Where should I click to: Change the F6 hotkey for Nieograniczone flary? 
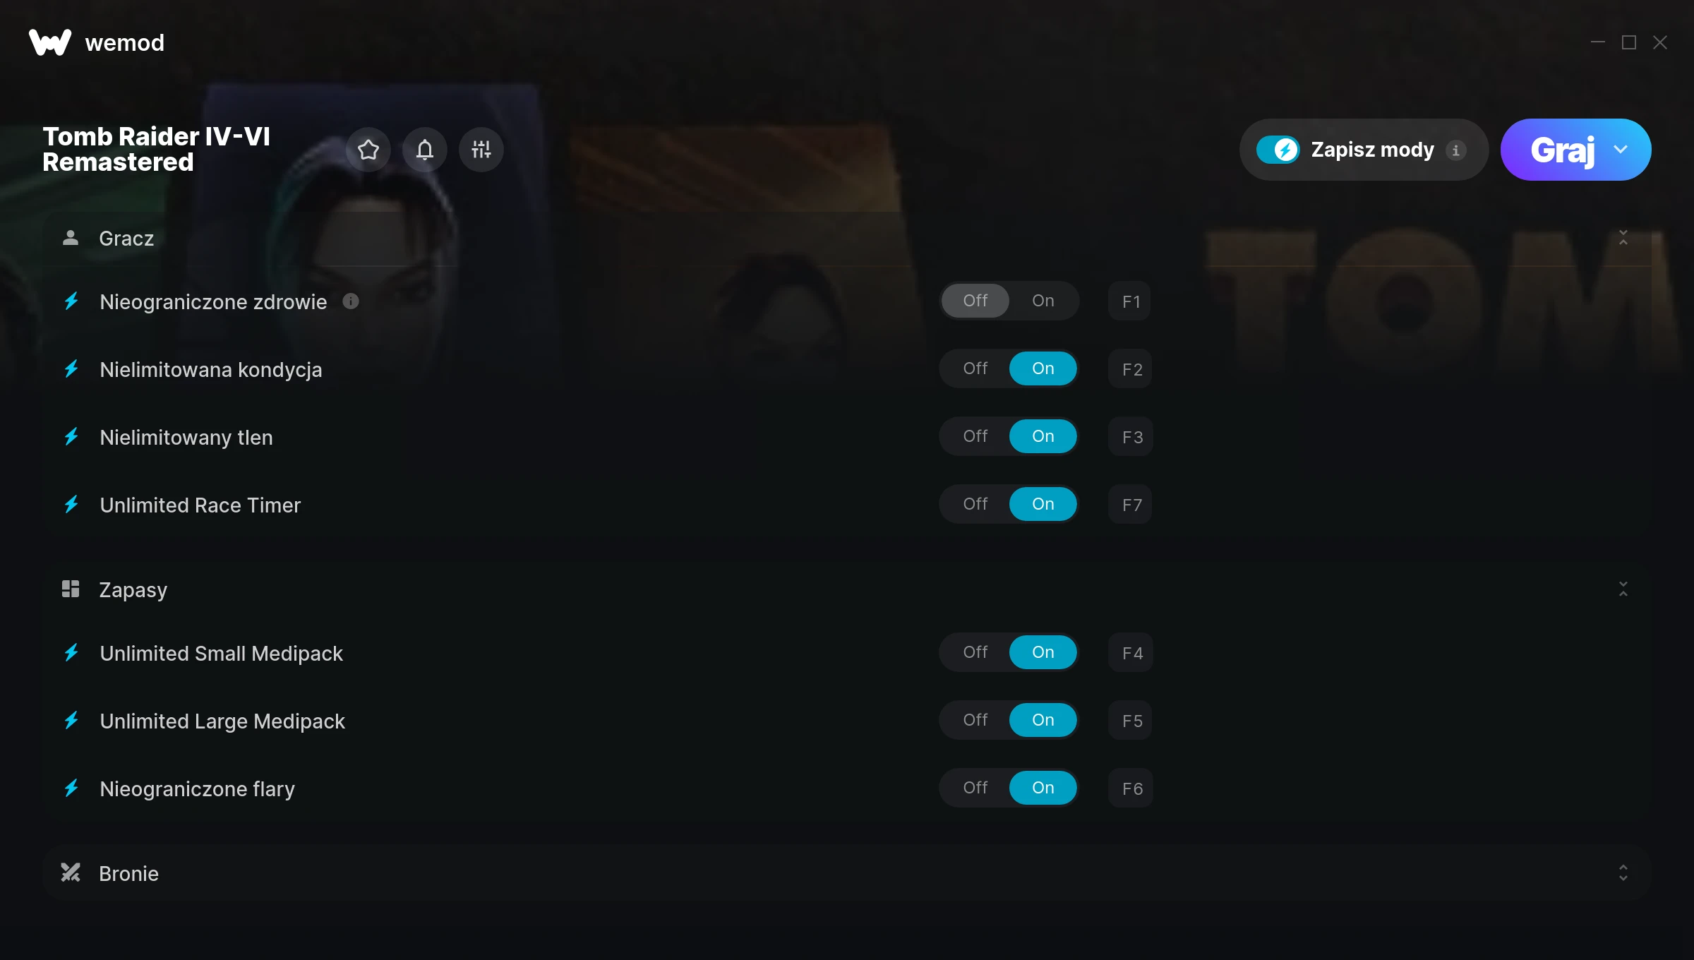[x=1132, y=788]
